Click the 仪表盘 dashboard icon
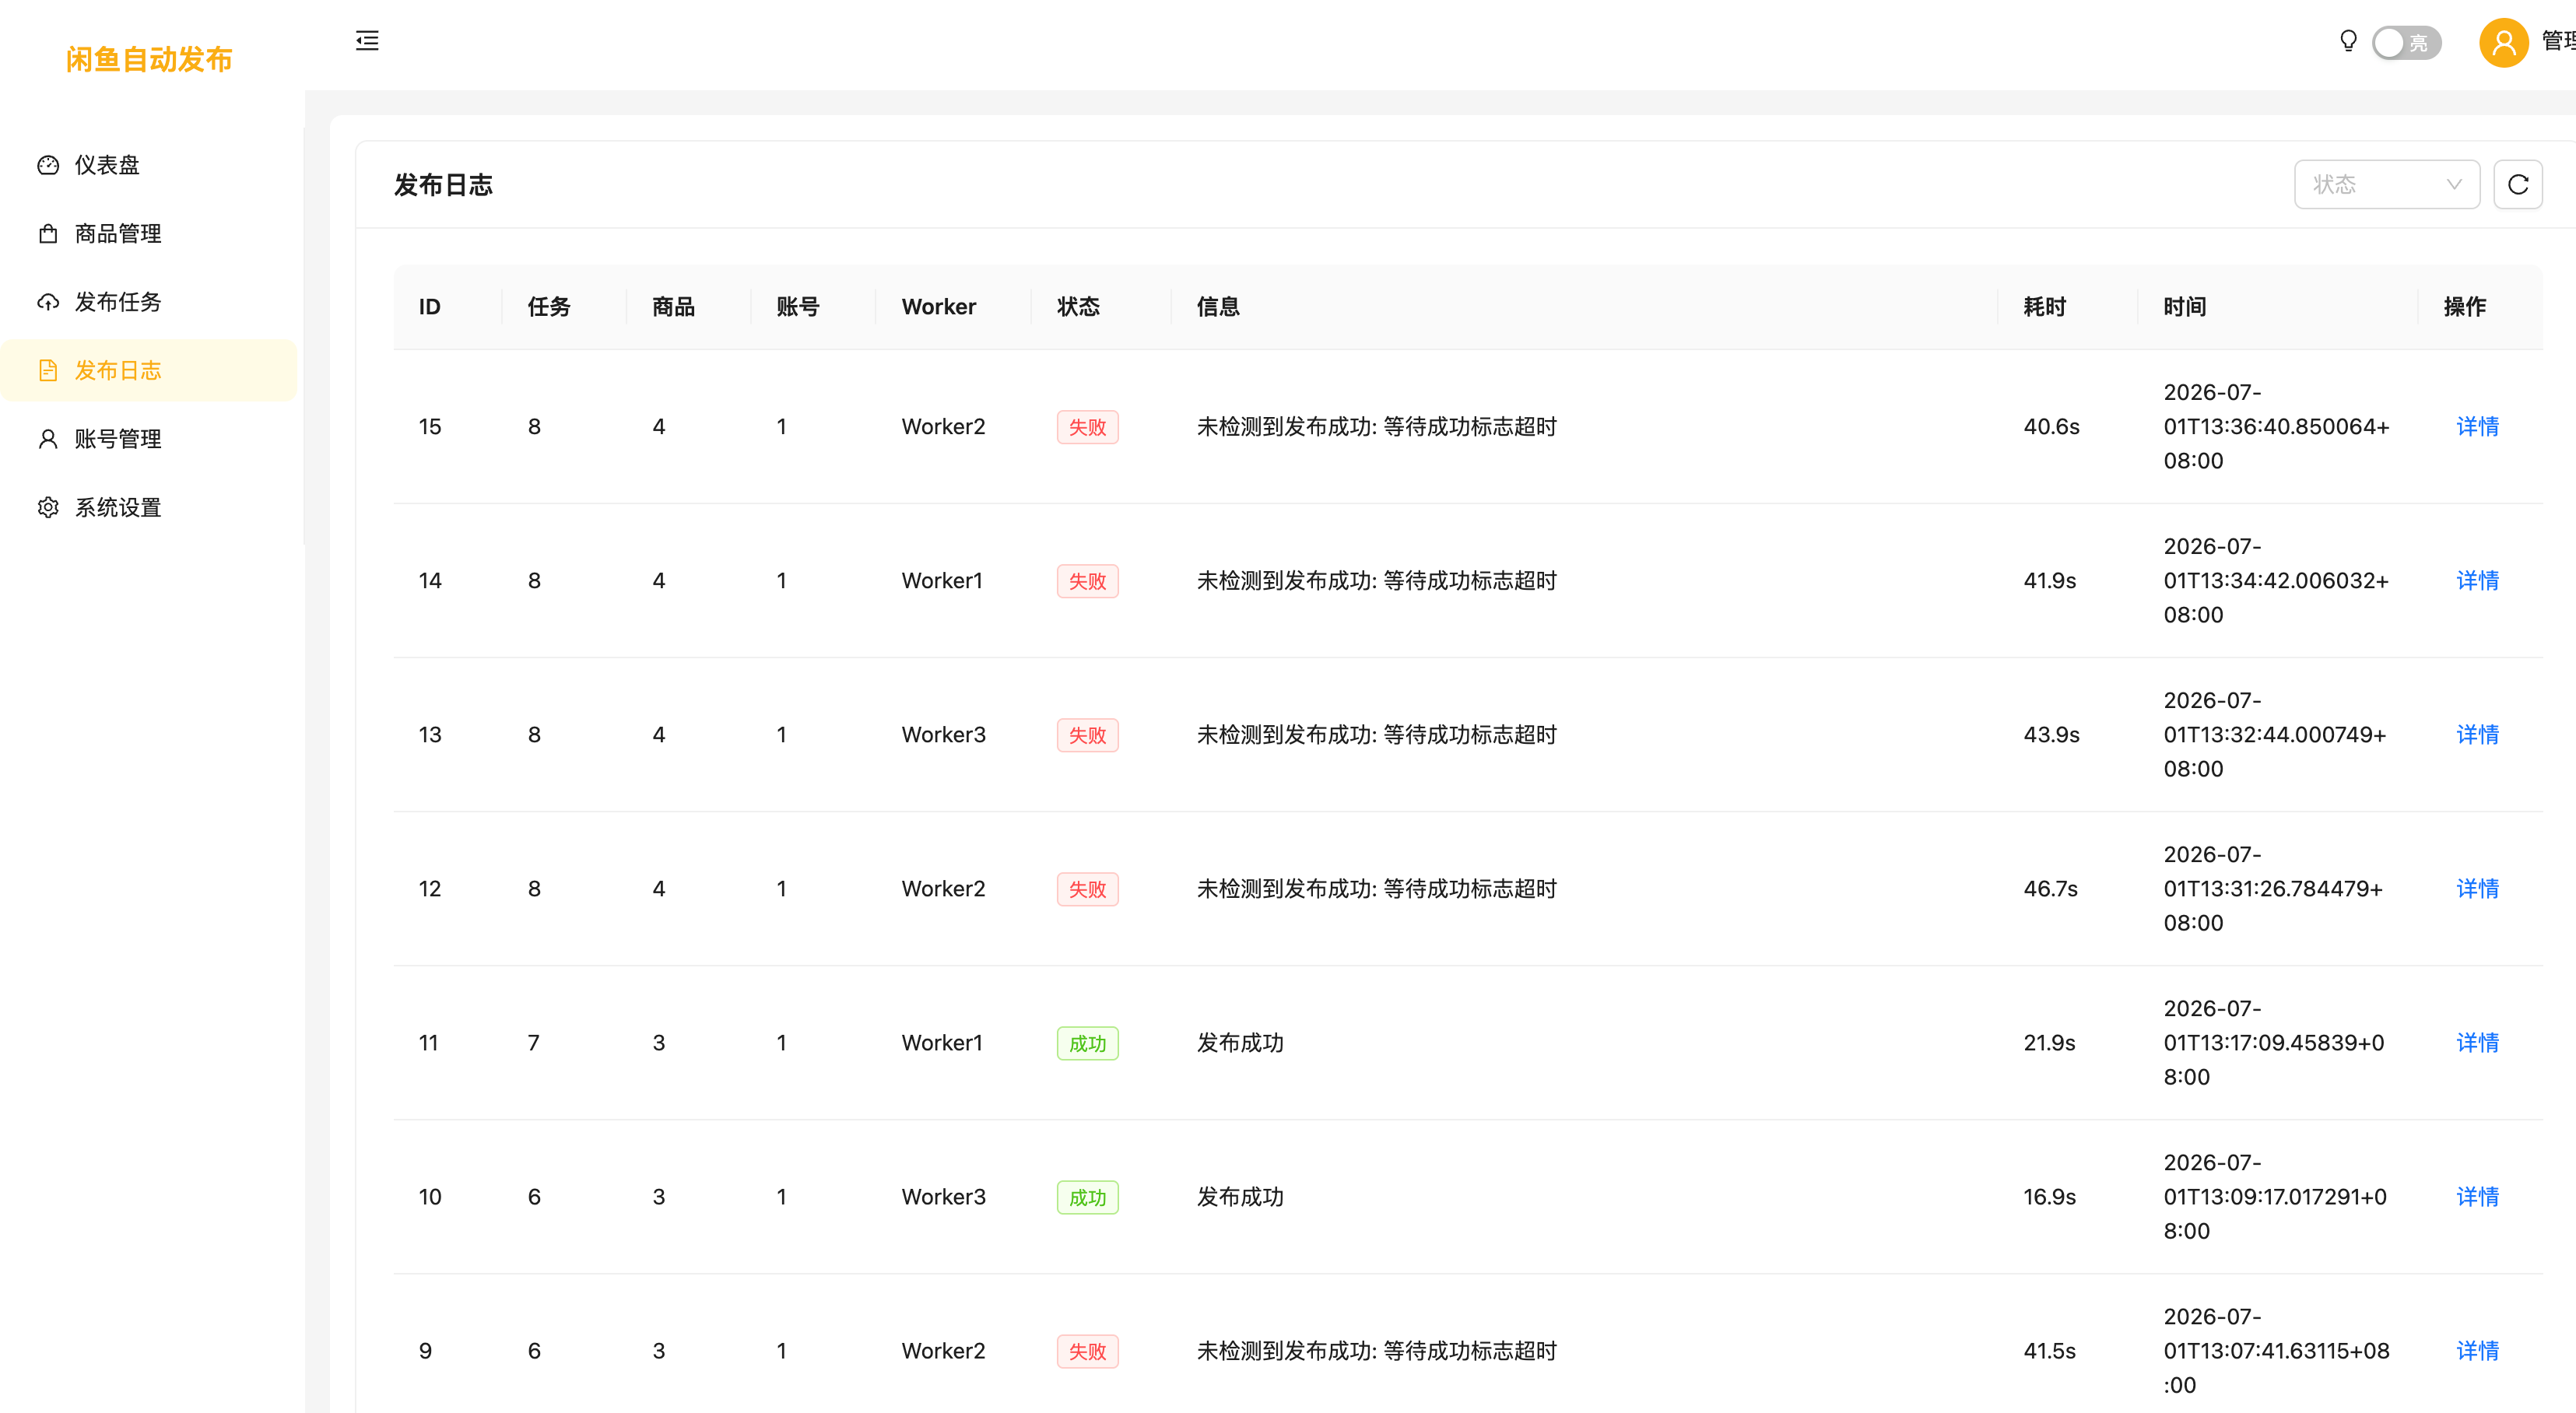The width and height of the screenshot is (2576, 1413). point(48,165)
